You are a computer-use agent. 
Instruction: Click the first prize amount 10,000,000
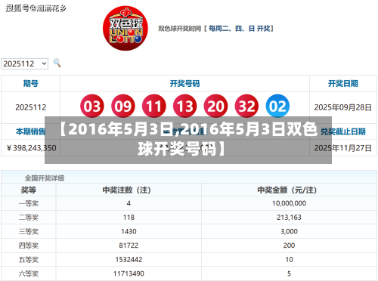pos(289,203)
